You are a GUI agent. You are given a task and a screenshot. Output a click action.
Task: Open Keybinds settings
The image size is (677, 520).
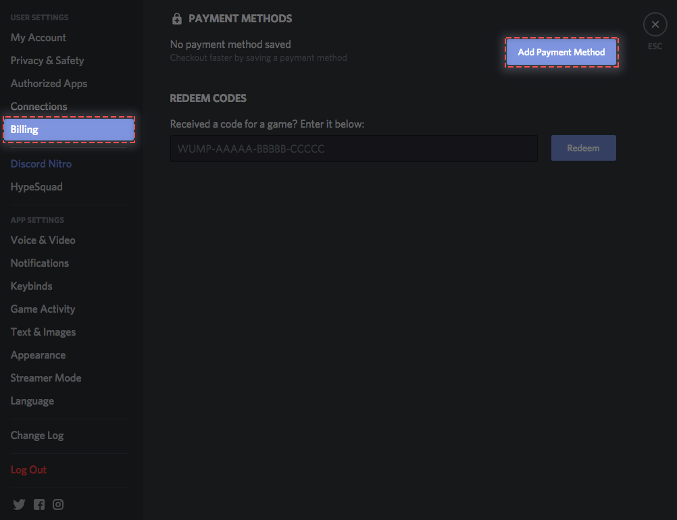pos(31,286)
